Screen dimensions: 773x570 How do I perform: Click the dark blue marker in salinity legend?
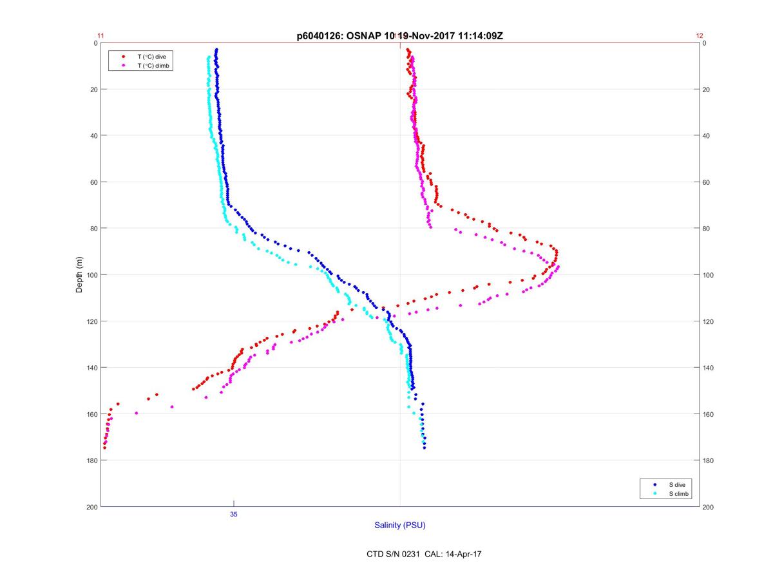[x=655, y=484]
